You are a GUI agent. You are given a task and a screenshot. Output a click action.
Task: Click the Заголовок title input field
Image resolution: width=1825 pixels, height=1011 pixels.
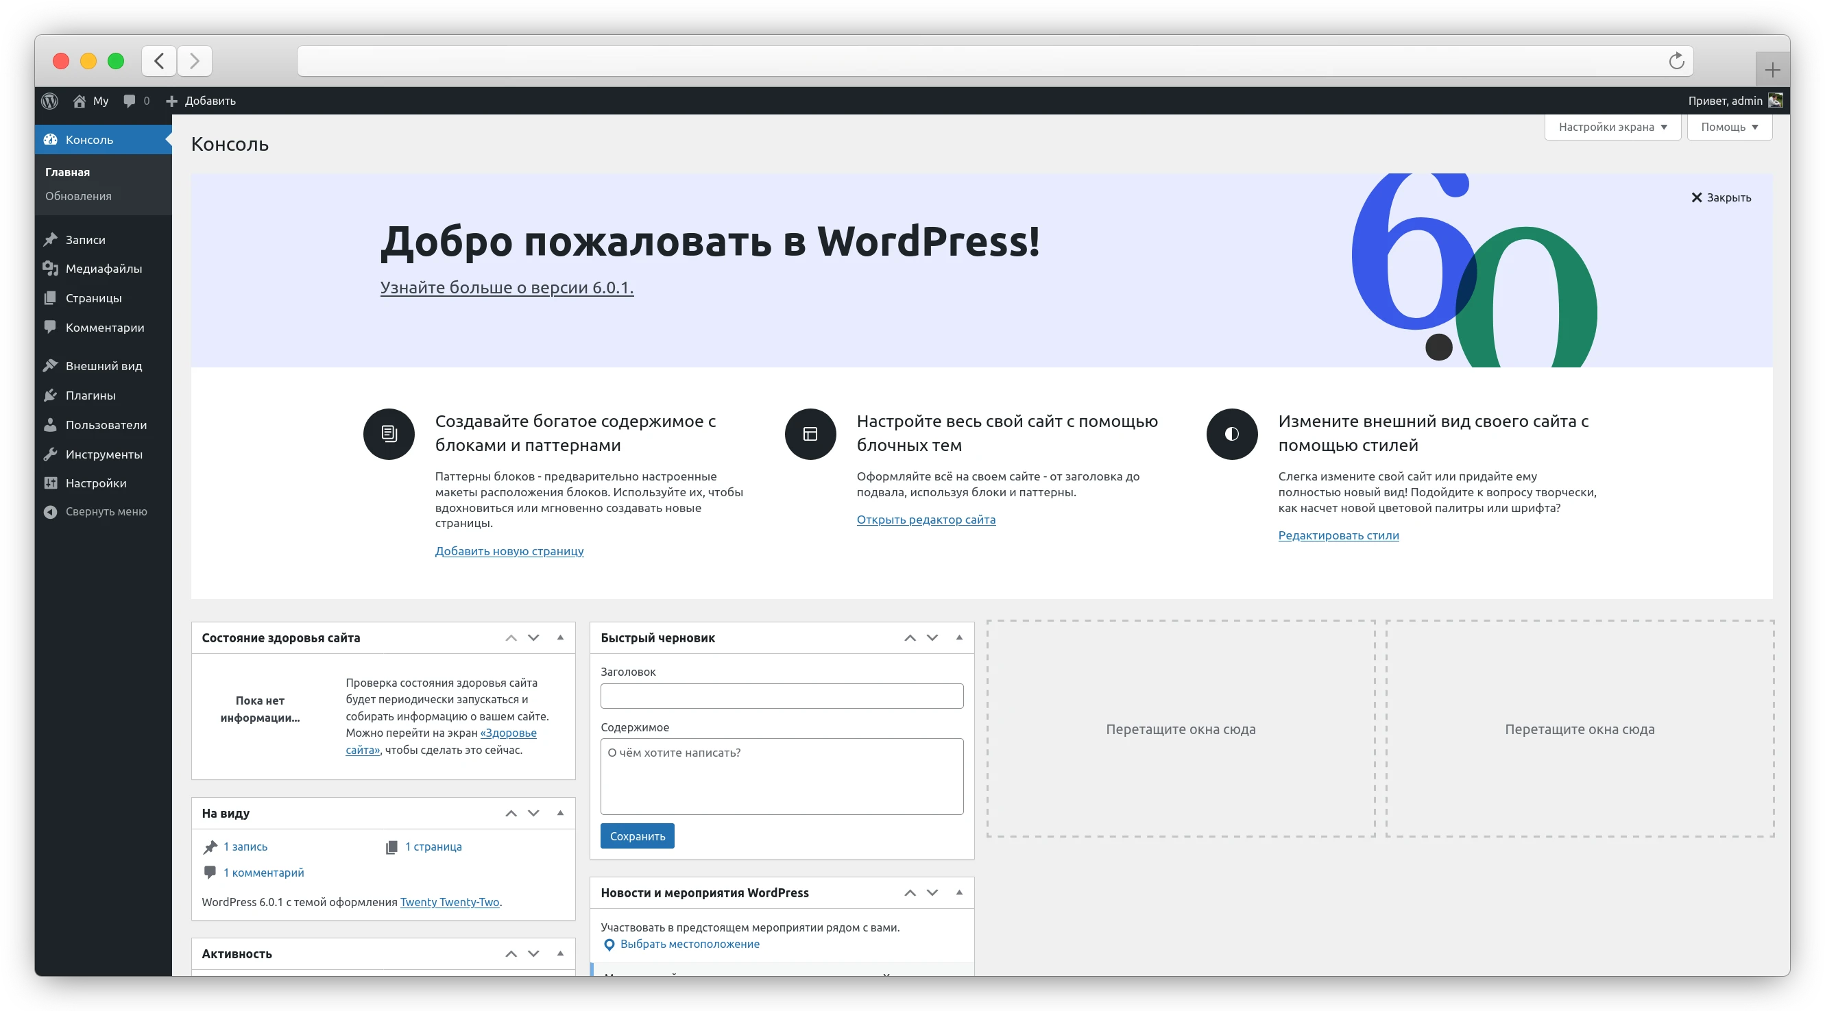pos(781,696)
